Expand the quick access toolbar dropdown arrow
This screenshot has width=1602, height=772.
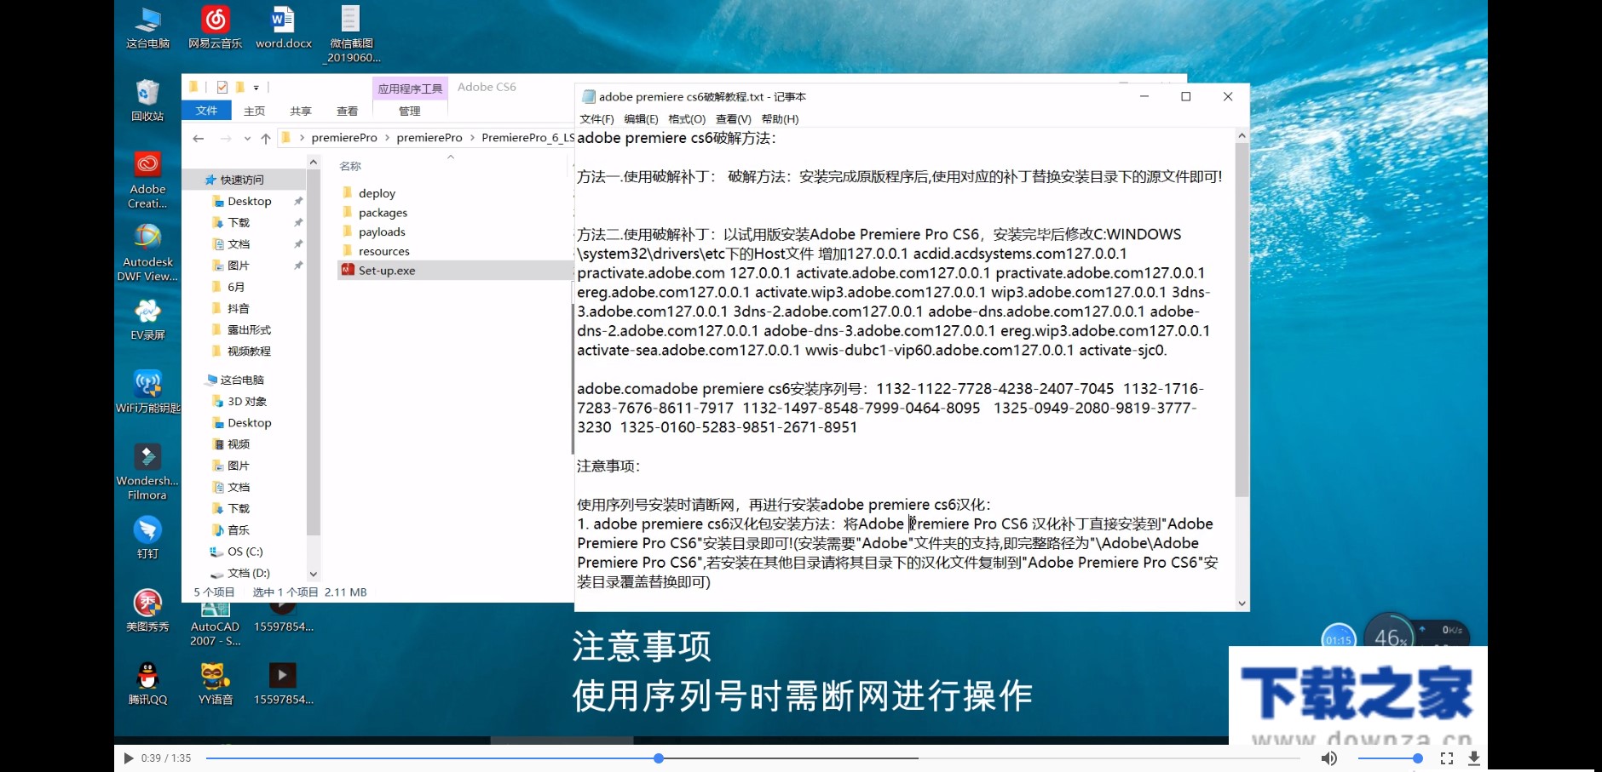point(255,86)
